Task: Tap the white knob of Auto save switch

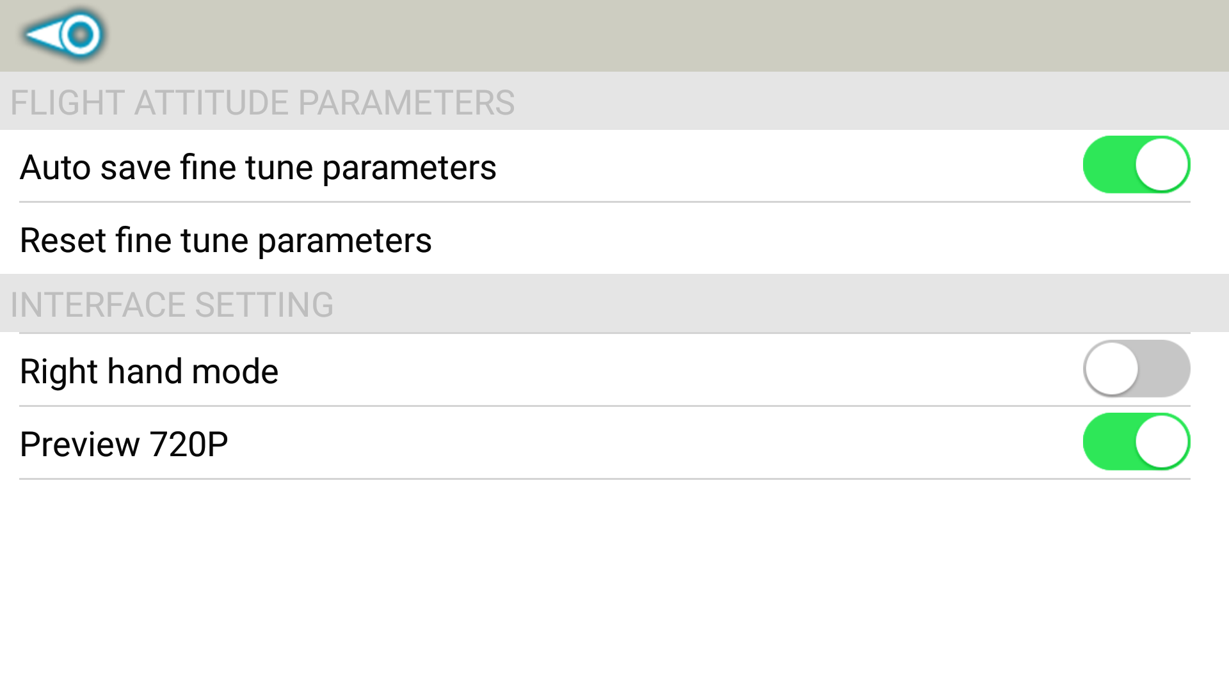Action: tap(1161, 165)
